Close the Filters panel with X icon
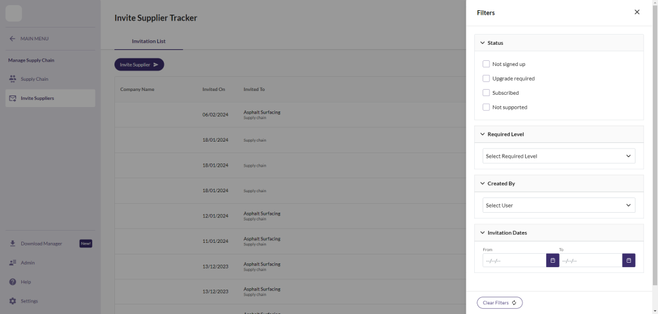 coord(637,12)
